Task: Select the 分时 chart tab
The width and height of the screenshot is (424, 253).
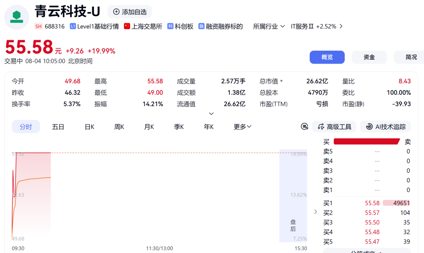Action: tap(26, 126)
